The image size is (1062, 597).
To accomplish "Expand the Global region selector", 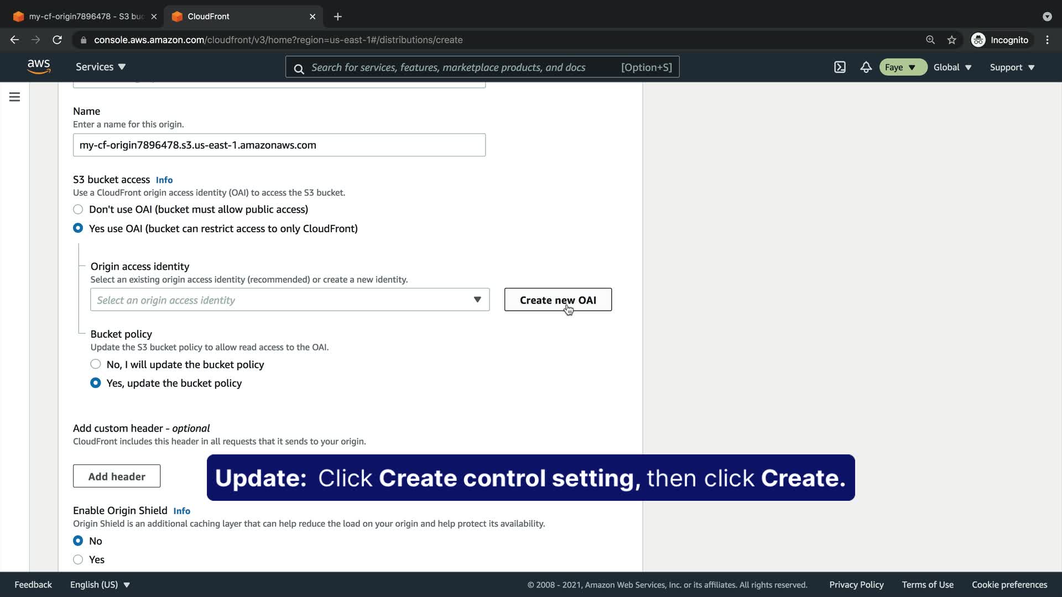I will [952, 67].
